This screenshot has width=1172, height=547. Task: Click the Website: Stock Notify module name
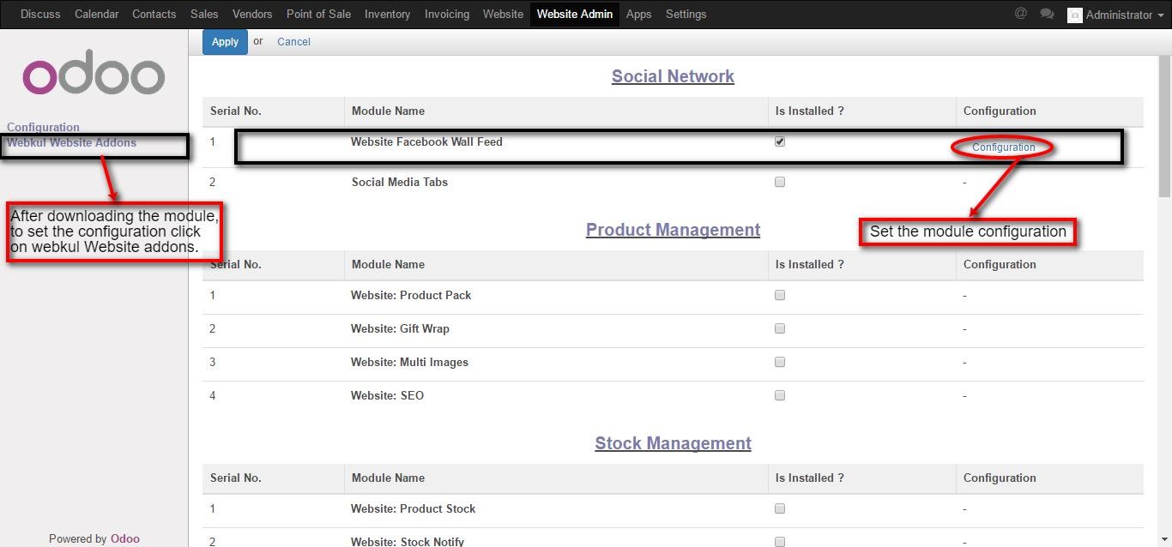pyautogui.click(x=408, y=541)
